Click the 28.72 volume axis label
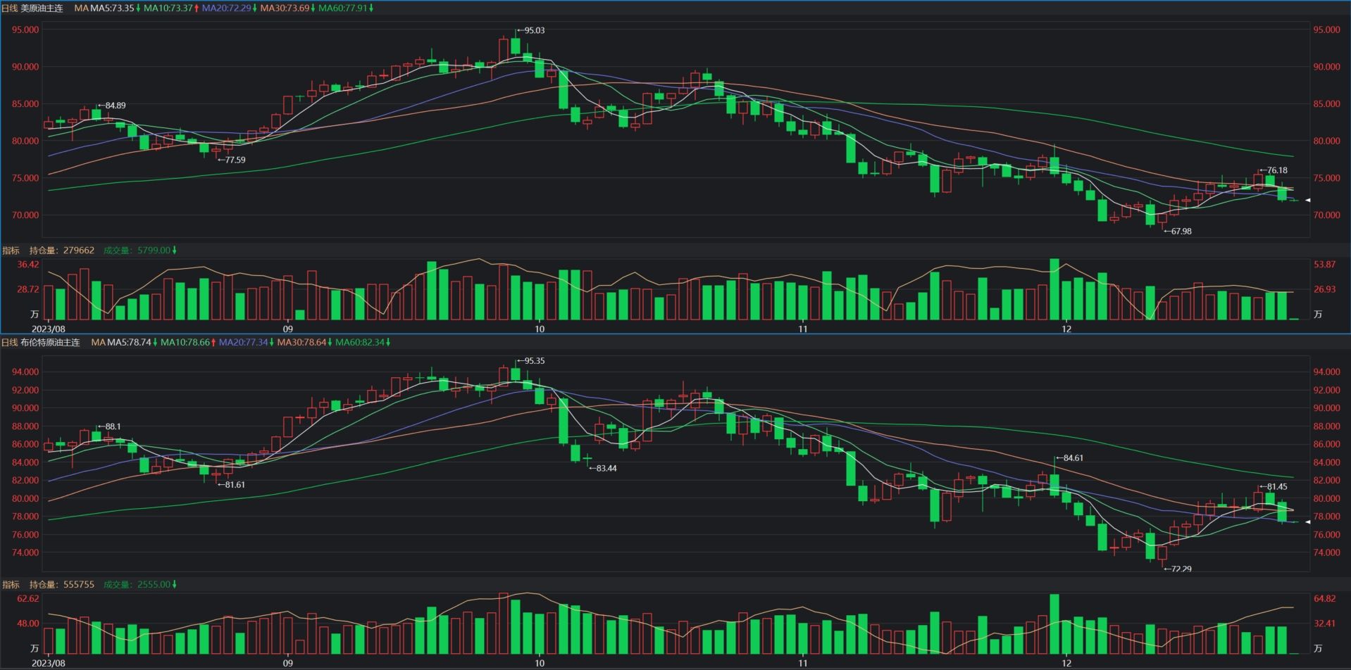The image size is (1351, 670). point(28,289)
